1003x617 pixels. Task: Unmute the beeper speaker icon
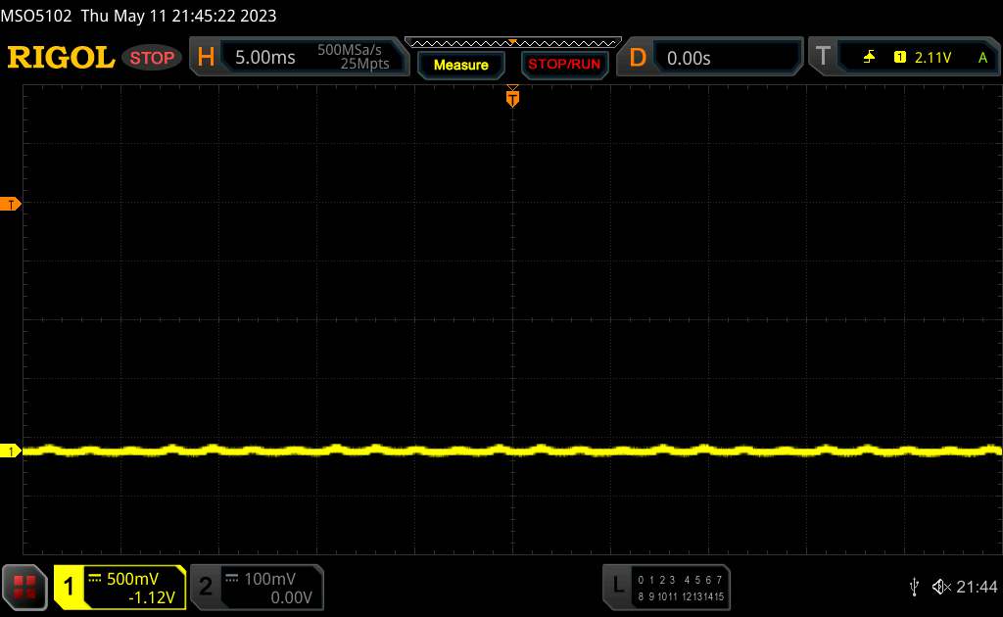click(x=940, y=587)
